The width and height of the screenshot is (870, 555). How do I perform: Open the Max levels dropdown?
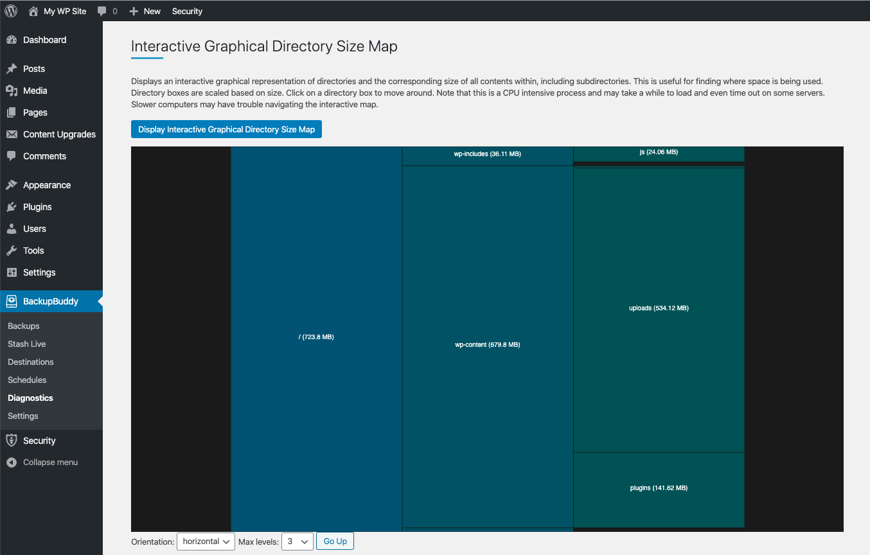(297, 542)
